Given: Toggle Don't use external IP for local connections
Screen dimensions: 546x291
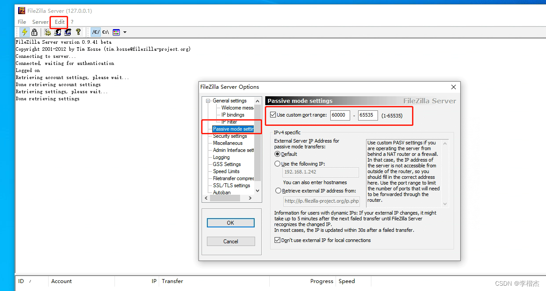Looking at the screenshot, I should tap(277, 240).
